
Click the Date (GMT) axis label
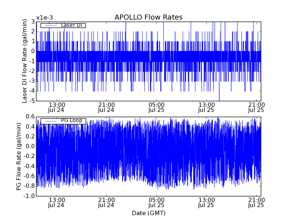click(149, 213)
